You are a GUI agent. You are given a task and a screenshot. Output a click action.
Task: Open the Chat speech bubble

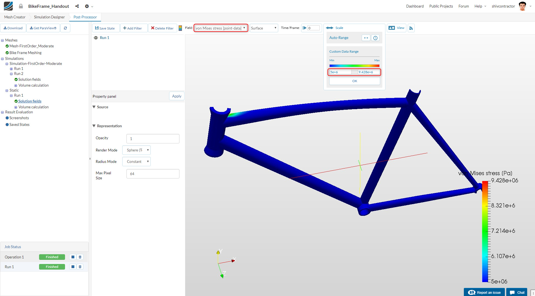(x=512, y=292)
